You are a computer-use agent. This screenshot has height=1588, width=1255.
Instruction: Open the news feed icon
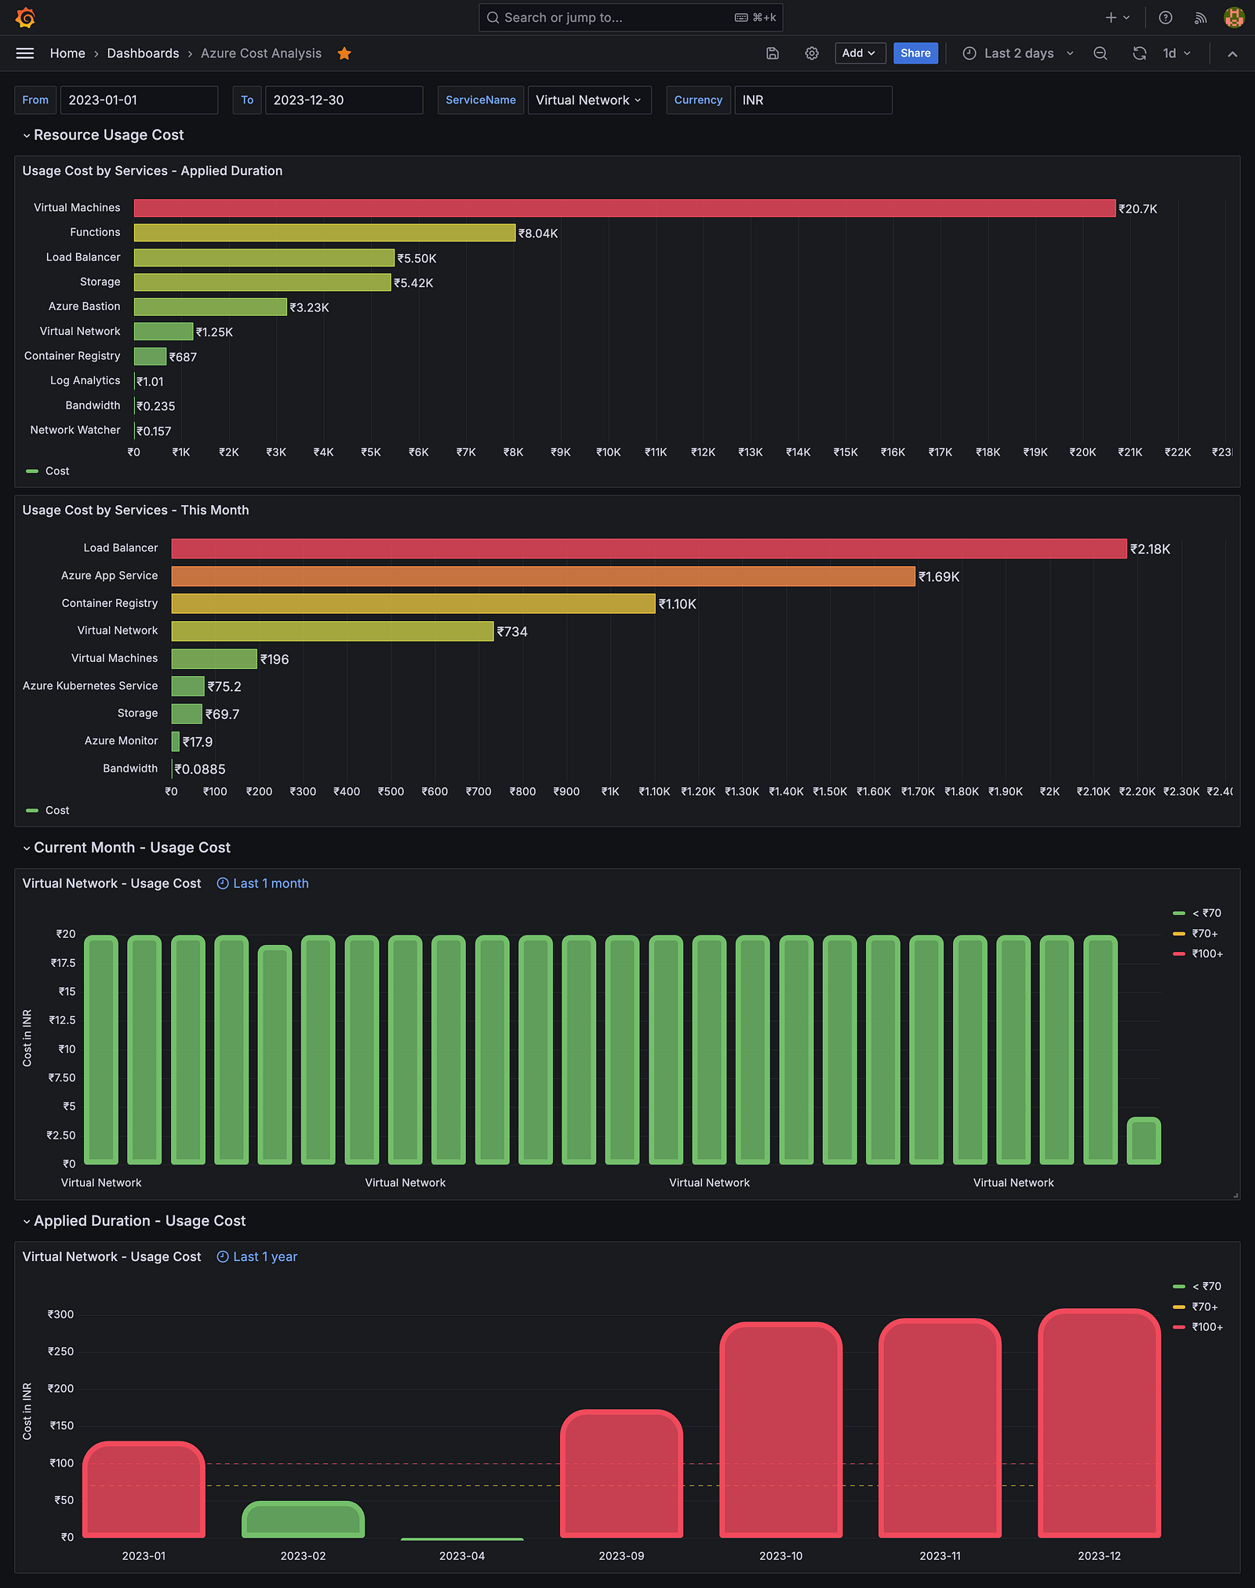tap(1200, 17)
